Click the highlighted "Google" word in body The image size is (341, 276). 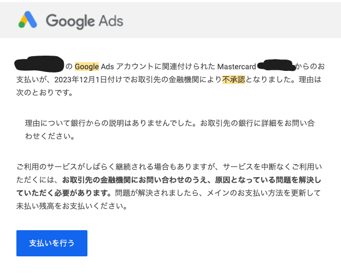click(86, 67)
